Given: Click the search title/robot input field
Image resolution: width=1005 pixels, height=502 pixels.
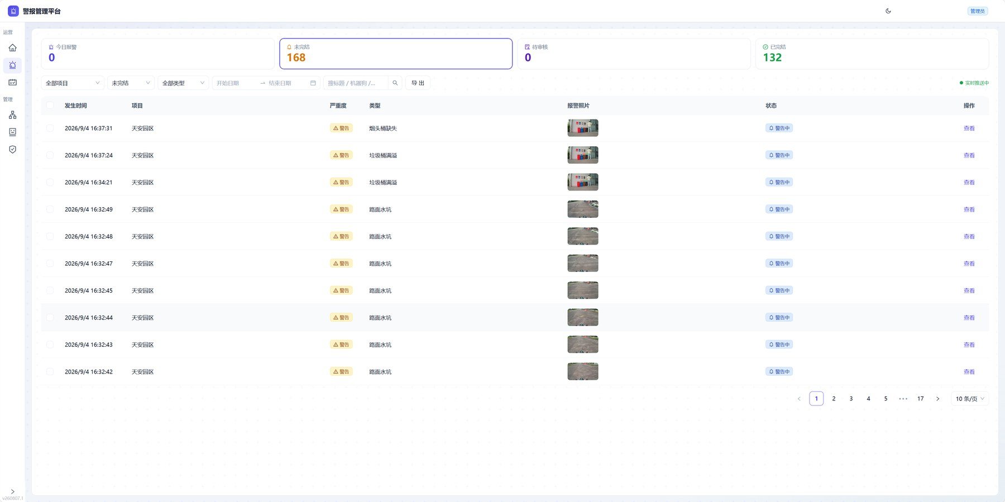Looking at the screenshot, I should (356, 83).
